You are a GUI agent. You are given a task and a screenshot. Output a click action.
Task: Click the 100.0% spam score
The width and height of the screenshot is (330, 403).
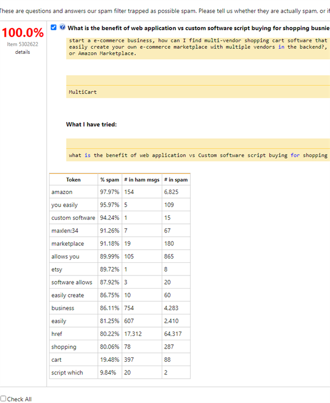pos(23,32)
